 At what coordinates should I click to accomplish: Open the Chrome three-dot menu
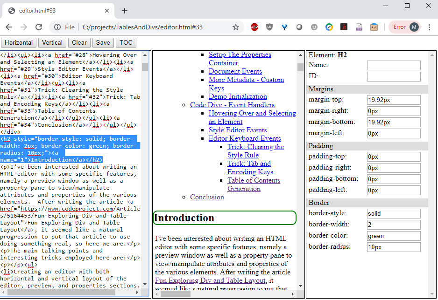(429, 27)
